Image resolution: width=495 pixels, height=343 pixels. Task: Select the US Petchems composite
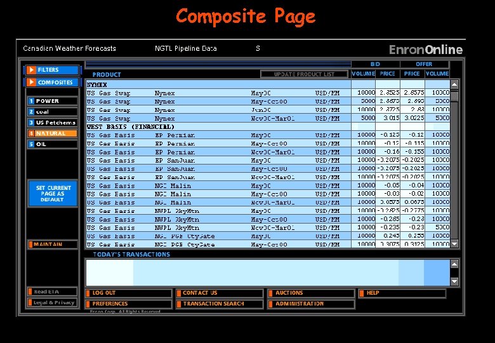click(53, 123)
